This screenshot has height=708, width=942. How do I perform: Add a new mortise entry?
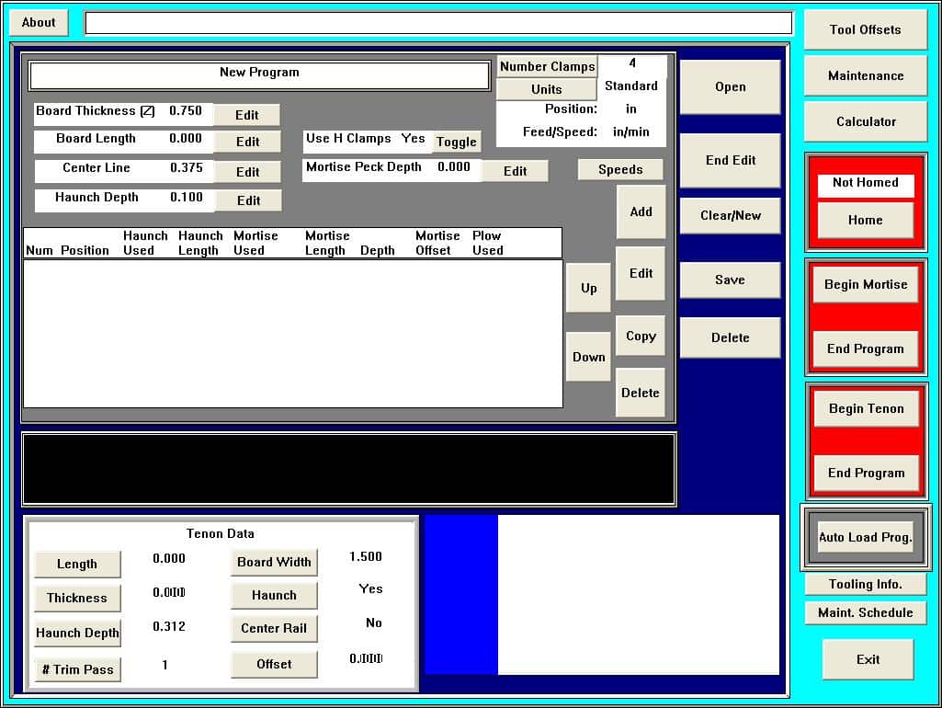641,212
